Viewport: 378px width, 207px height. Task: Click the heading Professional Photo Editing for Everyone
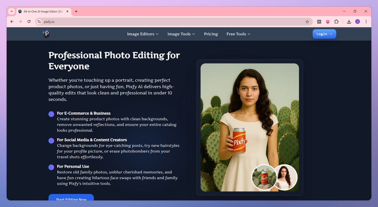coord(114,60)
